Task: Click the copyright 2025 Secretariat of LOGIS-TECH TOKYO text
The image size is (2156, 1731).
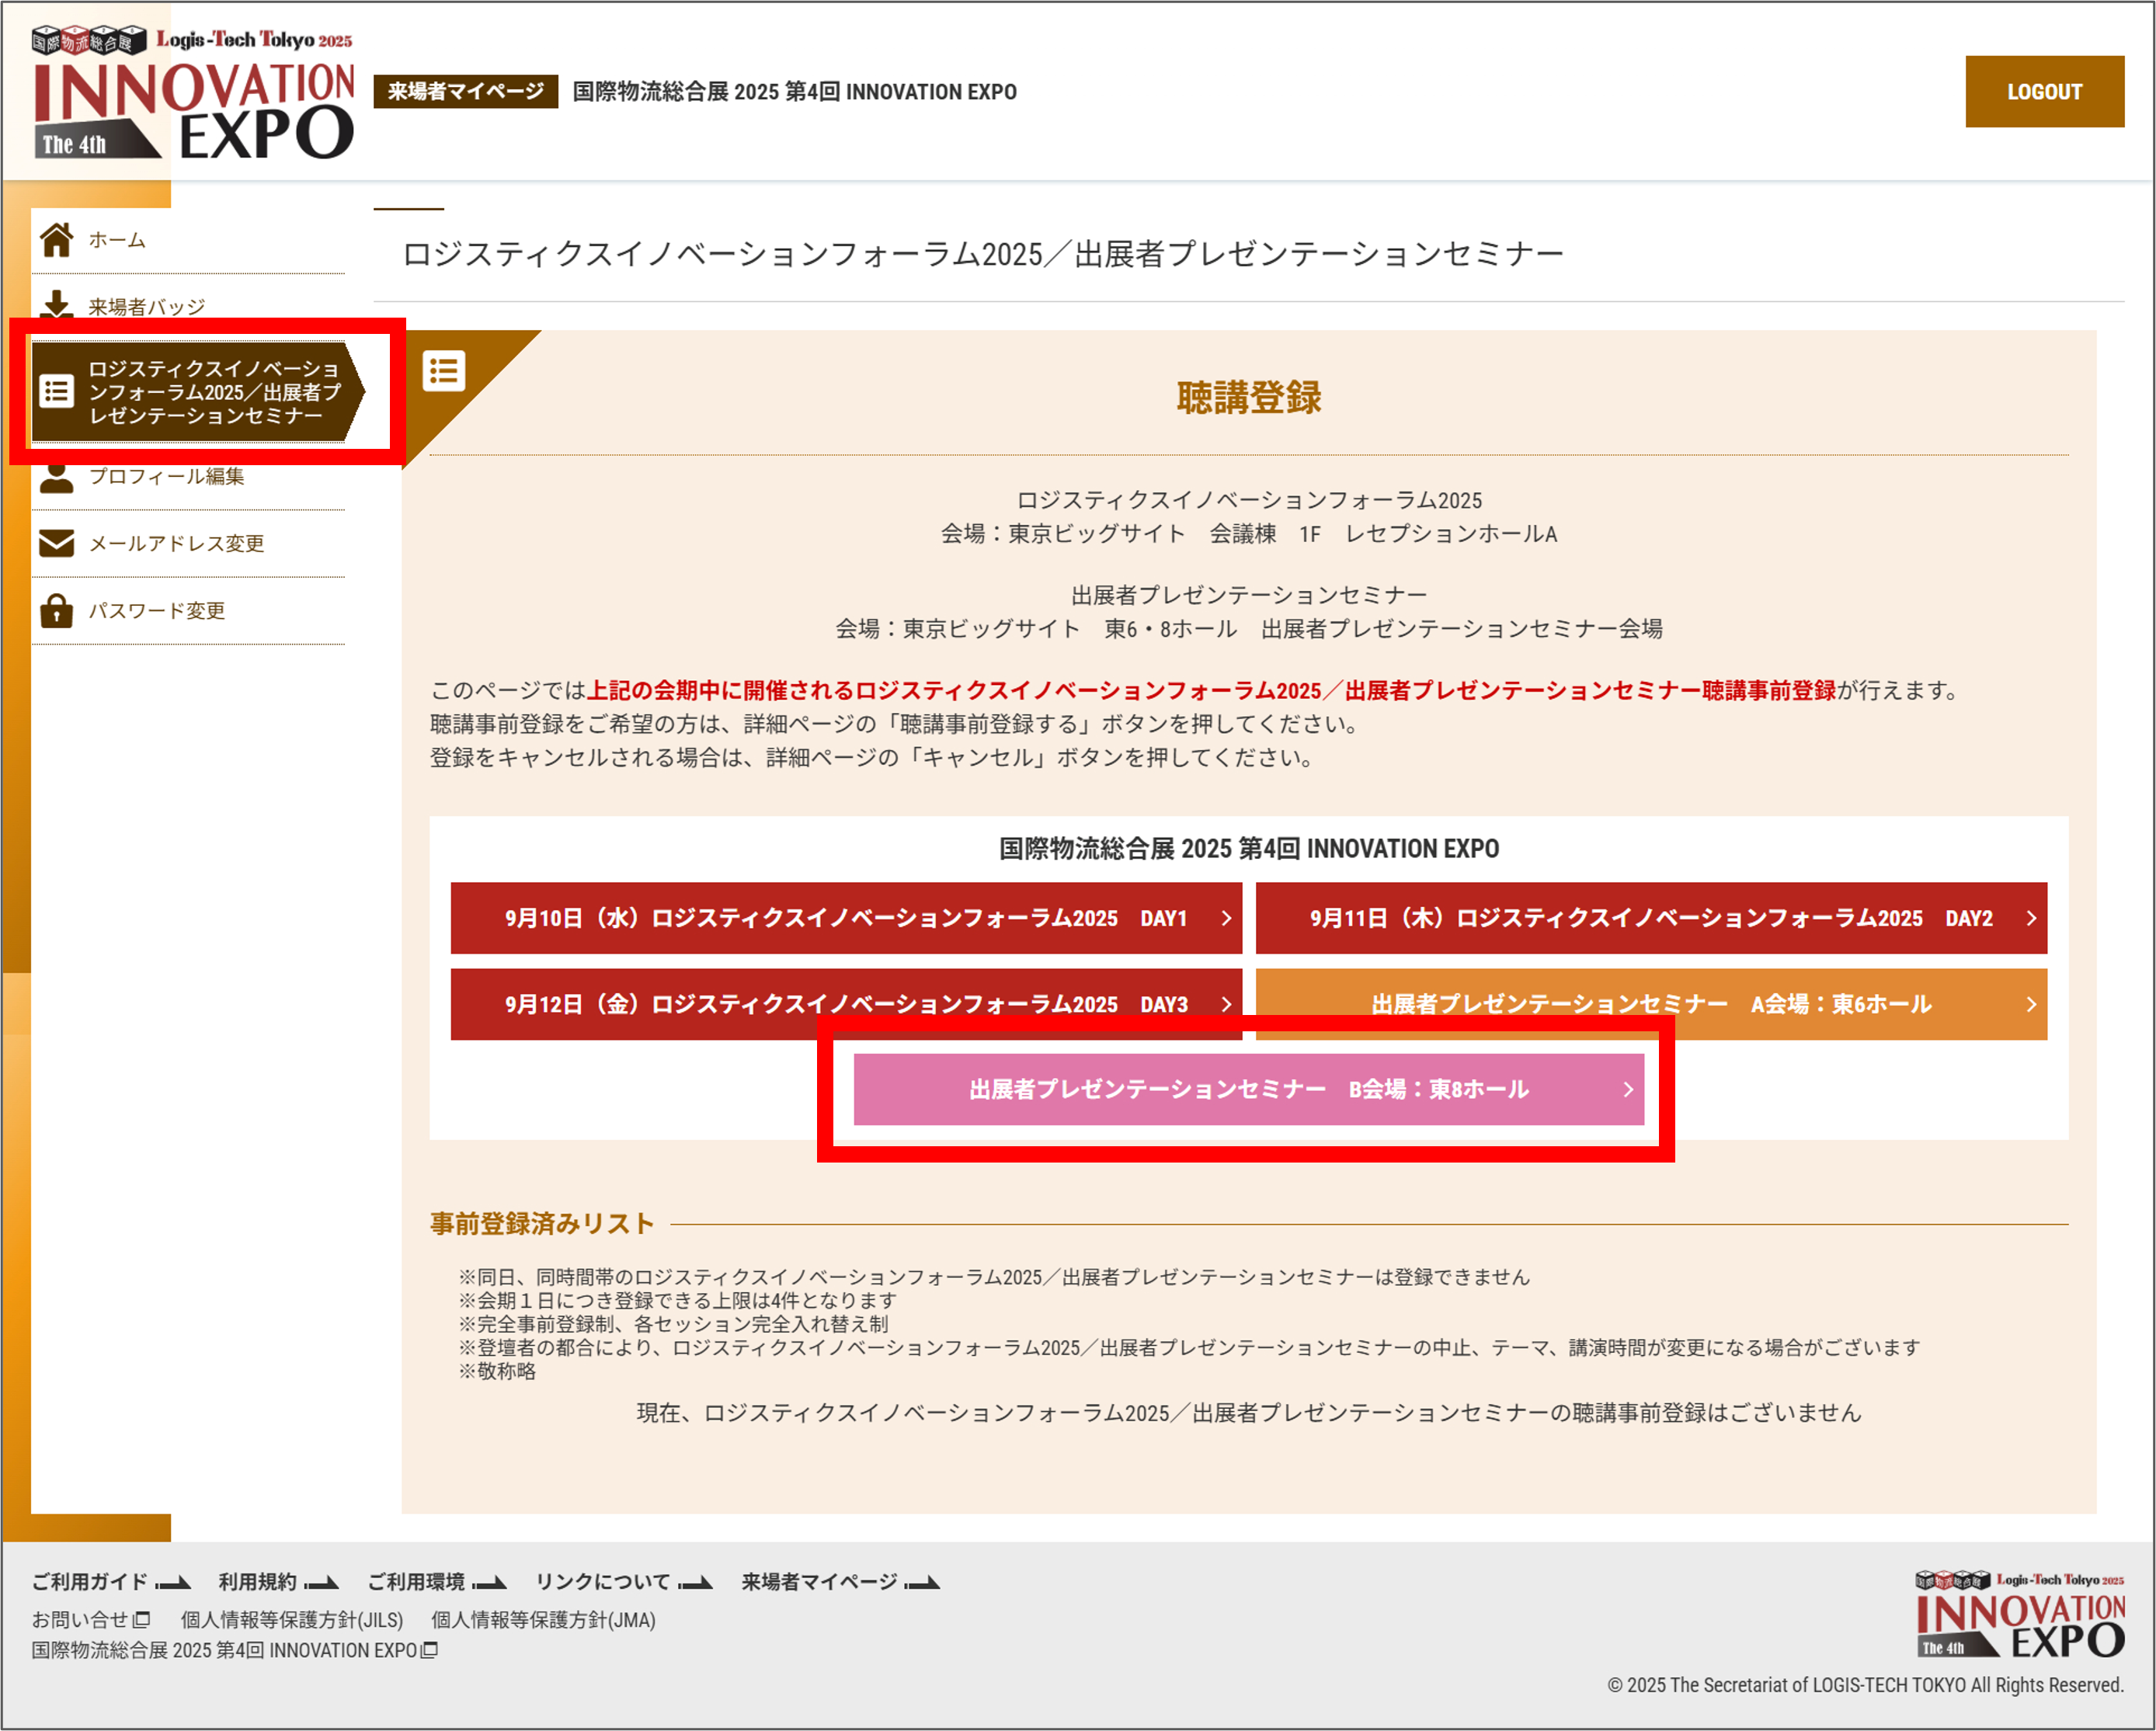Action: [x=1865, y=1685]
